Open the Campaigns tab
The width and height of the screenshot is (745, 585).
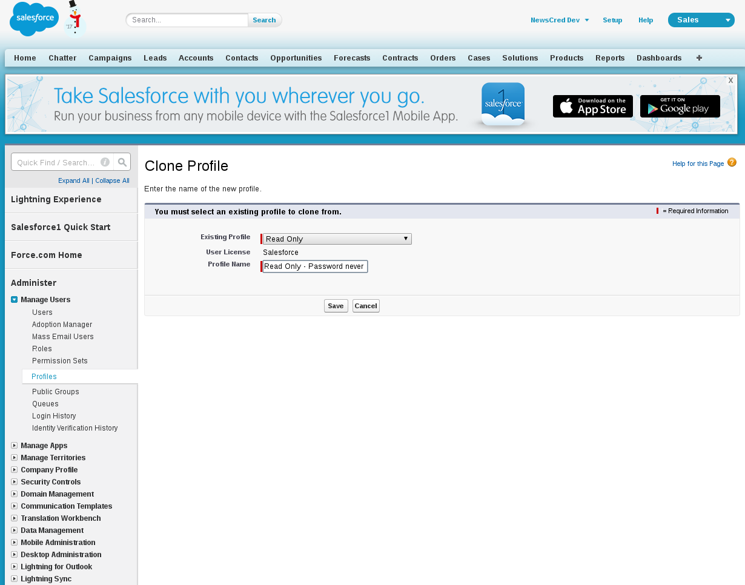(x=110, y=58)
